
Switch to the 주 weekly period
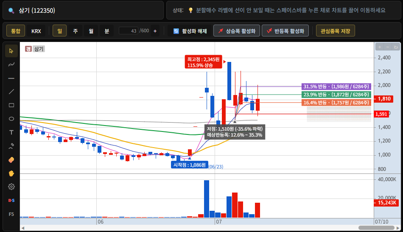click(x=76, y=31)
